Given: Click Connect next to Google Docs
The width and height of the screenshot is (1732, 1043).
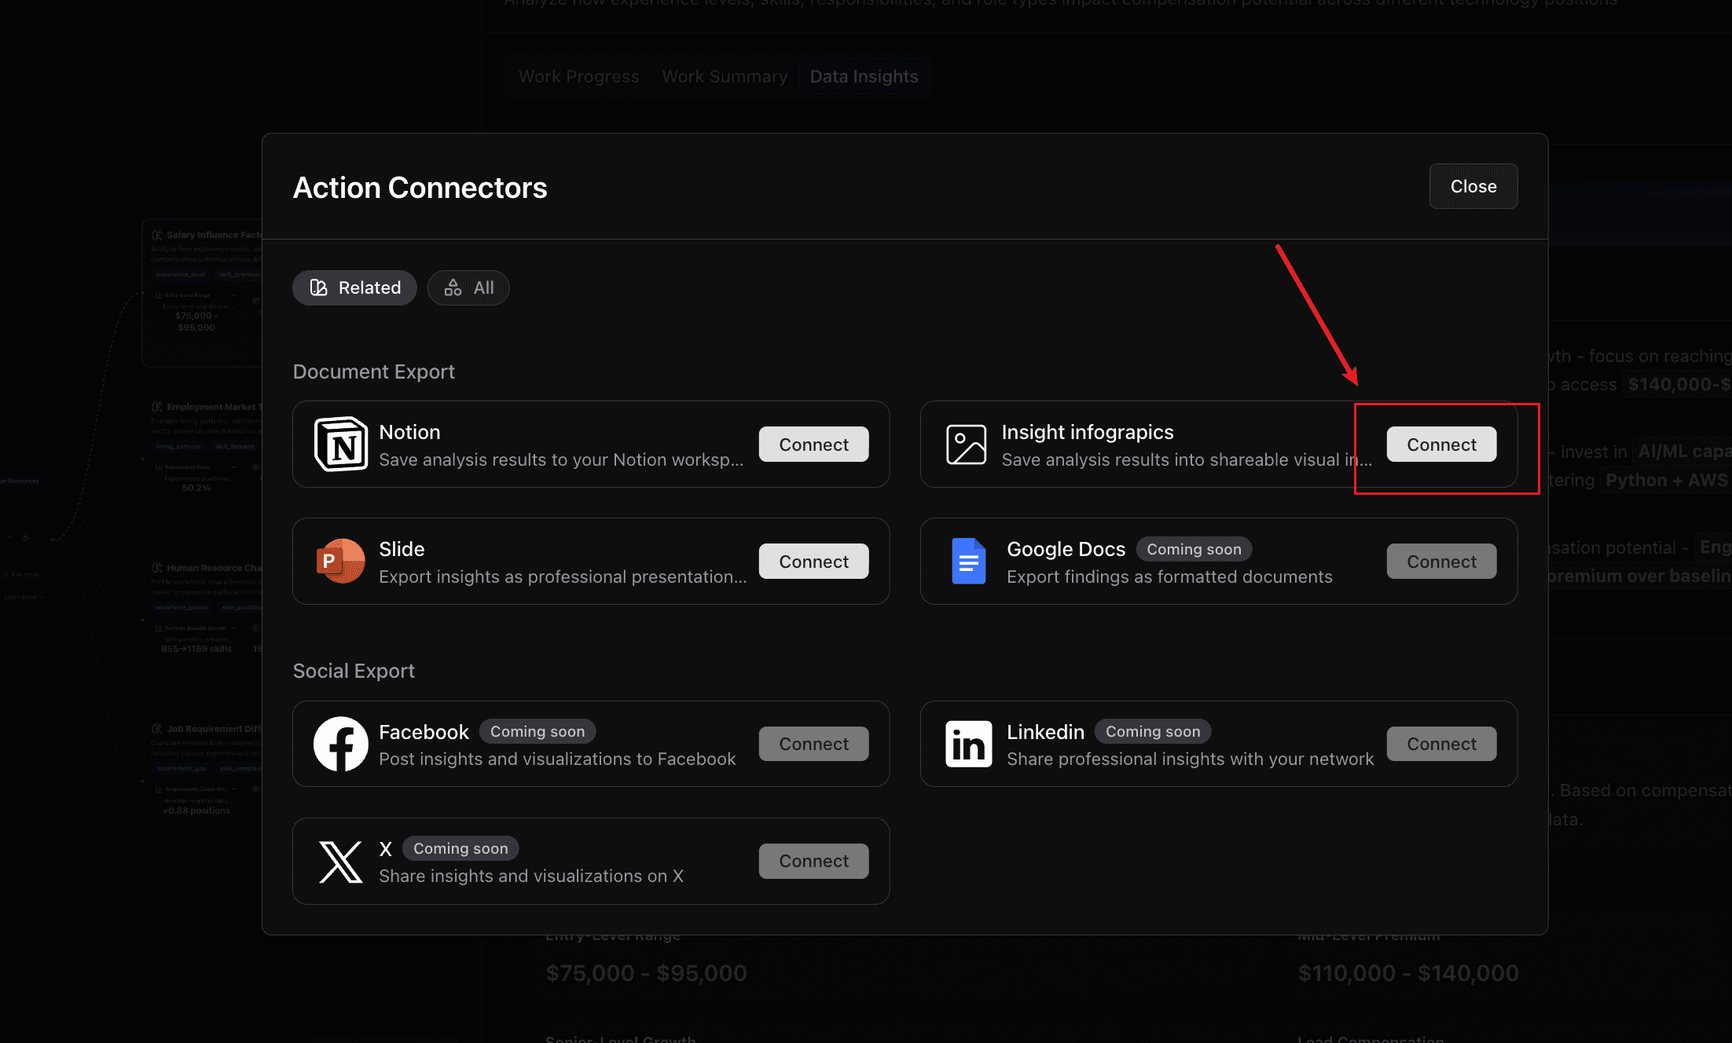Looking at the screenshot, I should point(1441,562).
